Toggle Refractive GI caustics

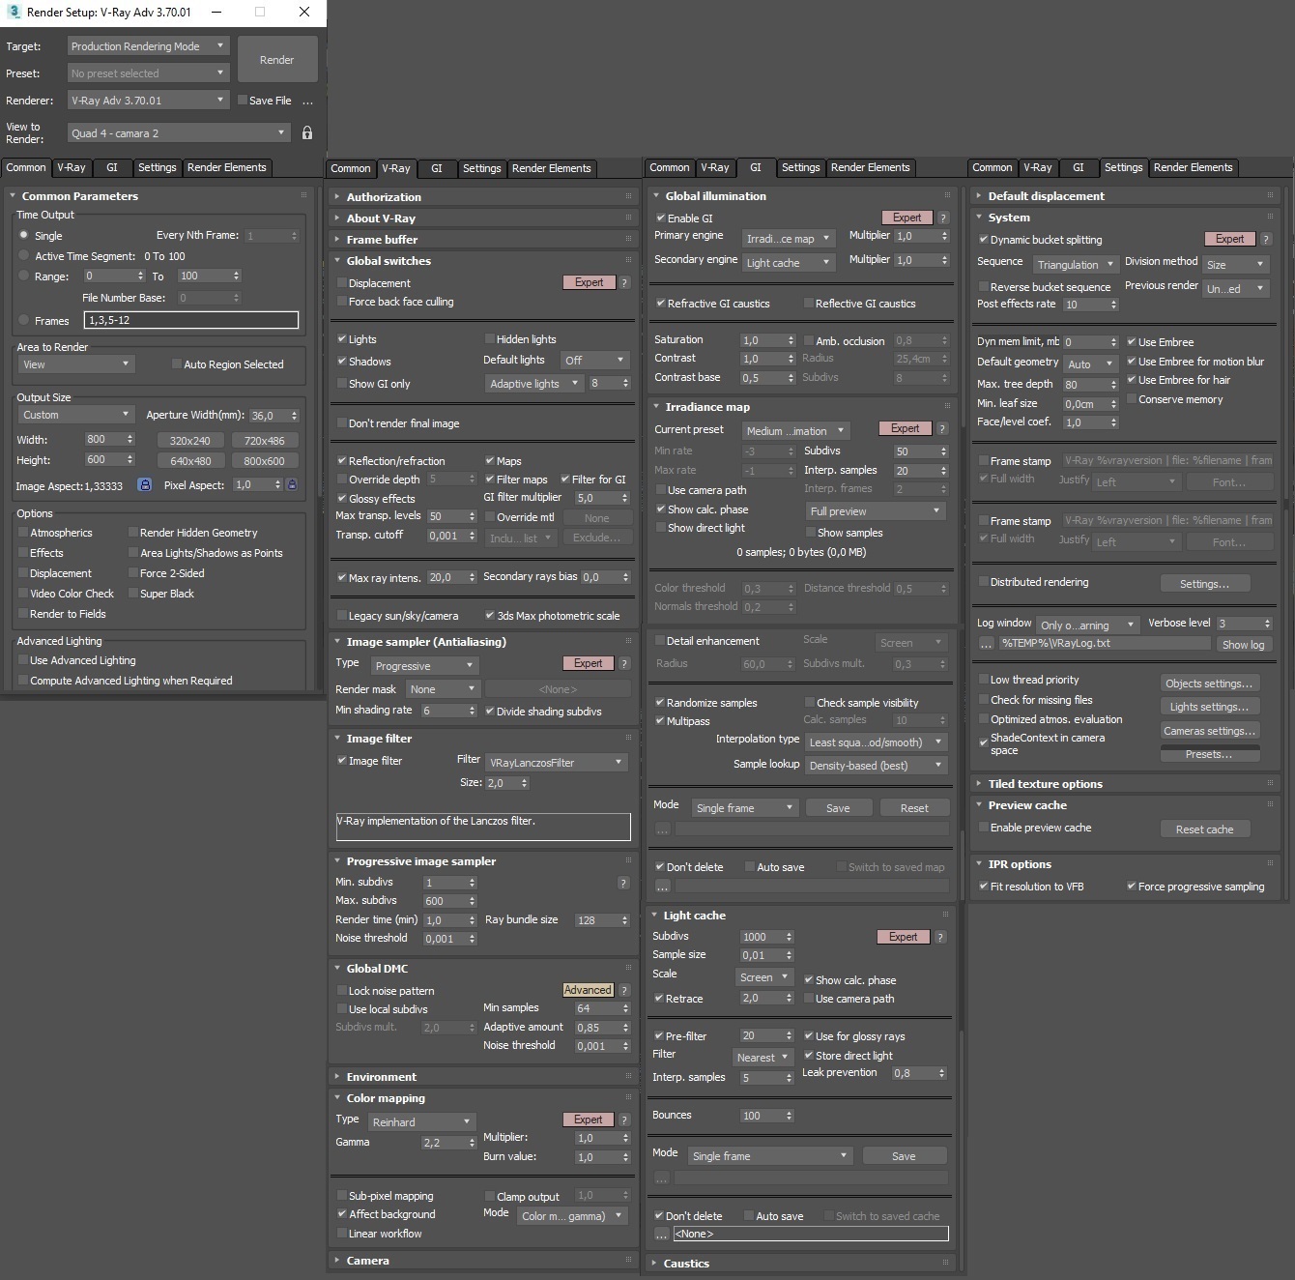661,304
